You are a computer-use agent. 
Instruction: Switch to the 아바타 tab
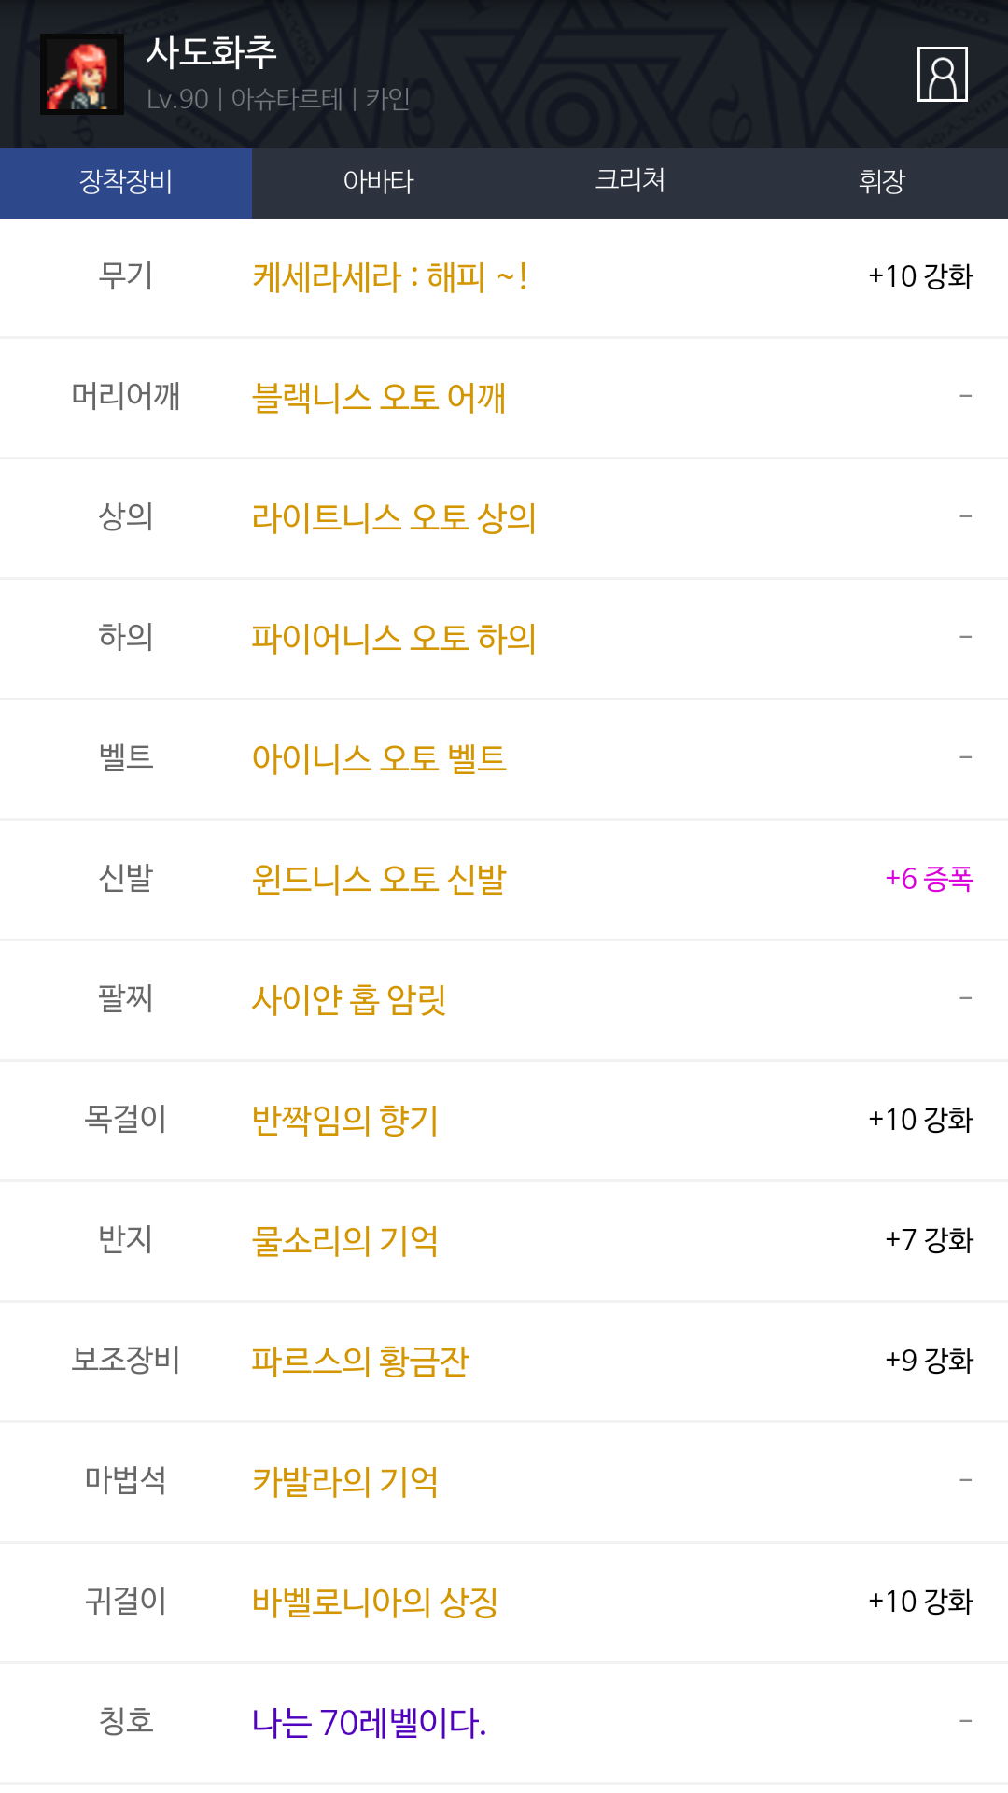[378, 182]
